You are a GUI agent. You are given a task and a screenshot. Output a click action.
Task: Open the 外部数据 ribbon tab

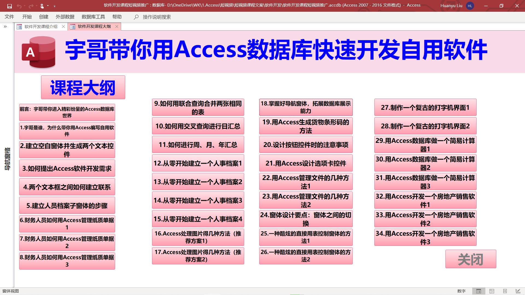(65, 17)
